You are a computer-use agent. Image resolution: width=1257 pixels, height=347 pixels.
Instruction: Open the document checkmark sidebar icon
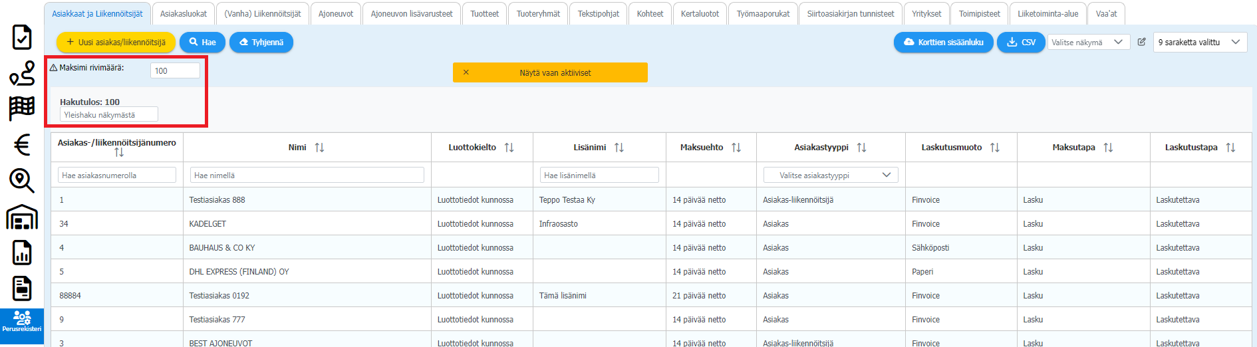(x=22, y=37)
